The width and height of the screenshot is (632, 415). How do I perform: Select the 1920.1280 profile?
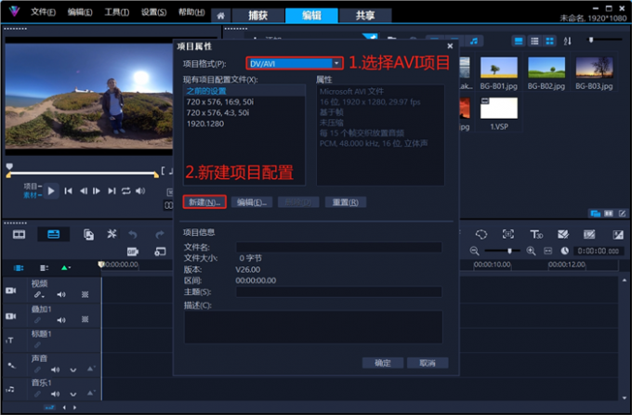[244, 123]
